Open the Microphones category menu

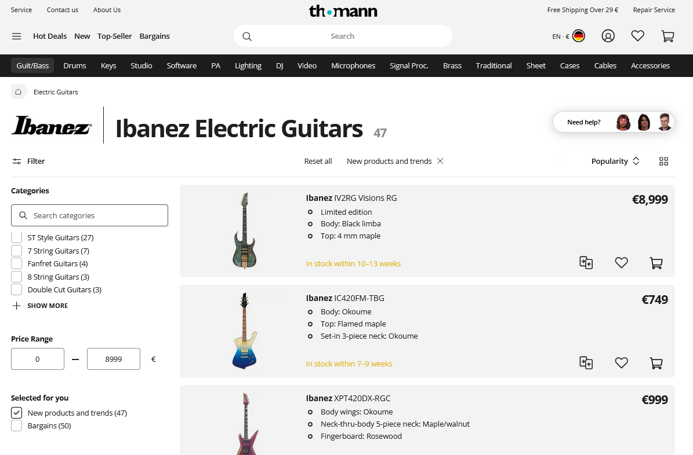point(353,65)
